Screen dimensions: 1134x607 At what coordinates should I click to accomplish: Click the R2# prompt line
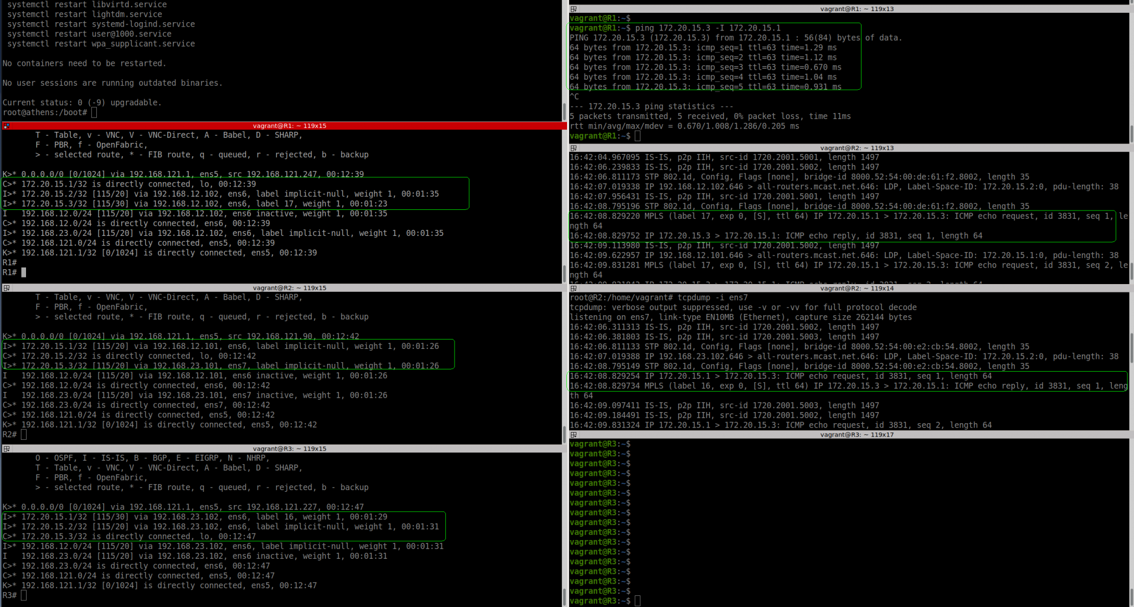14,435
